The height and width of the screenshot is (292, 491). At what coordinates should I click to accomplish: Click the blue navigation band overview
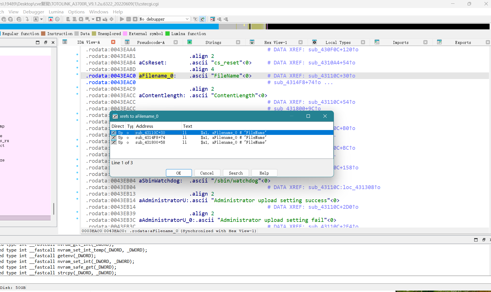[108, 27]
